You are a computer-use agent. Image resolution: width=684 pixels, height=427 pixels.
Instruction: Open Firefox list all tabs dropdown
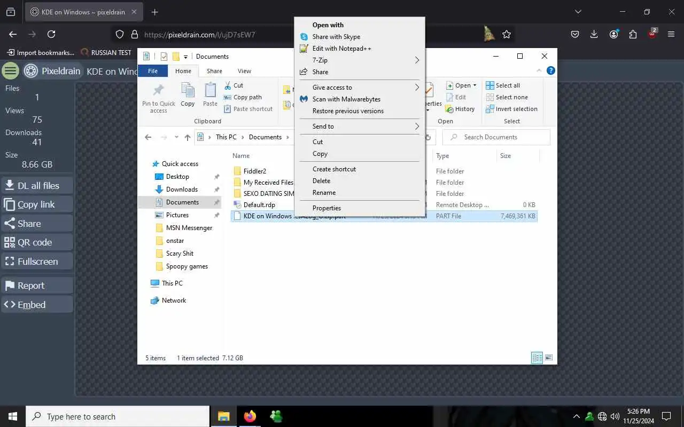(x=578, y=12)
